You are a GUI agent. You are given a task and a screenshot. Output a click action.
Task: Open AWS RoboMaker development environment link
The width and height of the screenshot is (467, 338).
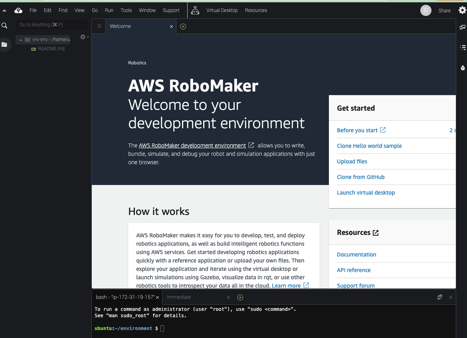[192, 145]
